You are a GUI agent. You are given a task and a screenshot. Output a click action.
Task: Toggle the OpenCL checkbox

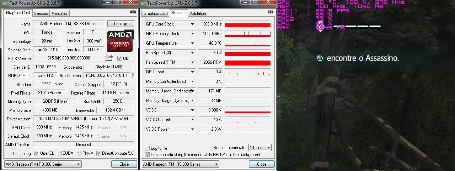tap(37, 153)
